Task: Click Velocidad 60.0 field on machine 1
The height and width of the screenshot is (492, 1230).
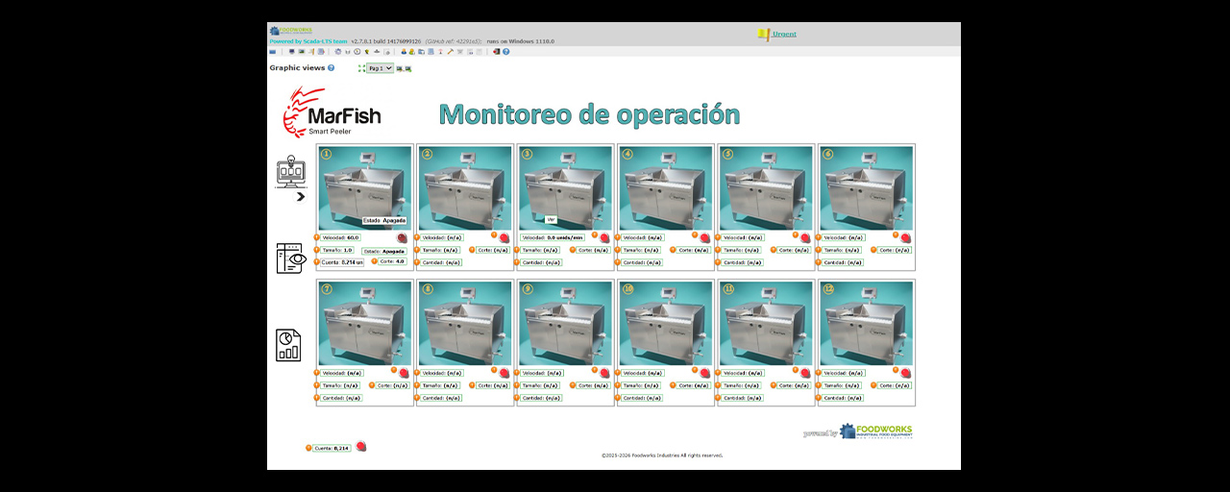Action: pyautogui.click(x=341, y=237)
